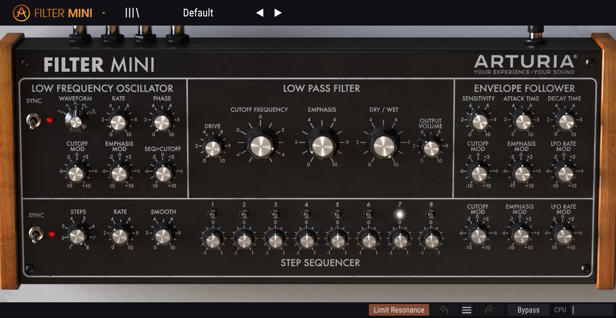
Task: Click the SEQ>CUTOFF knob
Action: pos(163,174)
